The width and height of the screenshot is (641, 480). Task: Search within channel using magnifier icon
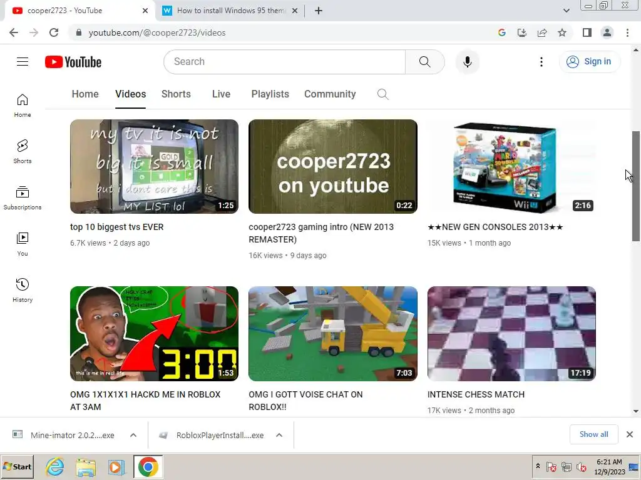pyautogui.click(x=382, y=94)
